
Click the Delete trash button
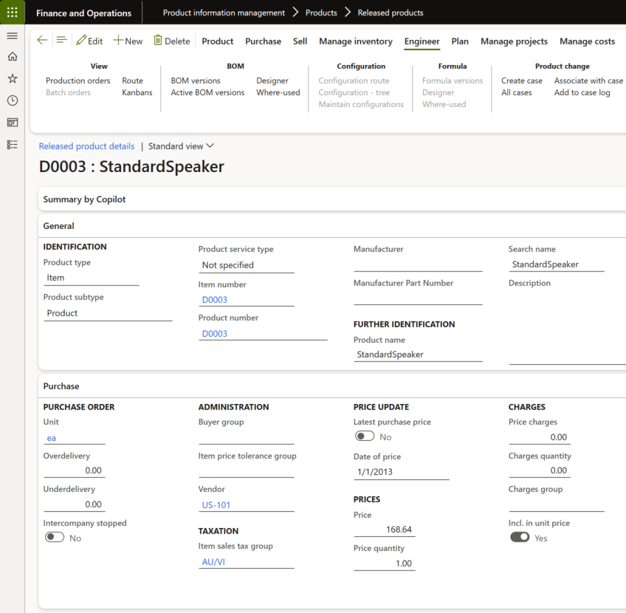pyautogui.click(x=172, y=41)
